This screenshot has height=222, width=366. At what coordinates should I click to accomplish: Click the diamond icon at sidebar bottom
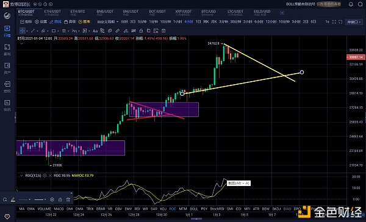[x=7, y=217]
